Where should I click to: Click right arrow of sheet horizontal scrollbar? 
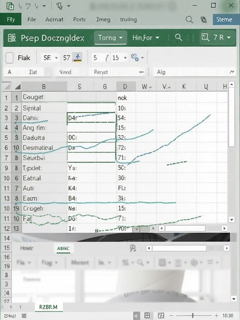225,228
